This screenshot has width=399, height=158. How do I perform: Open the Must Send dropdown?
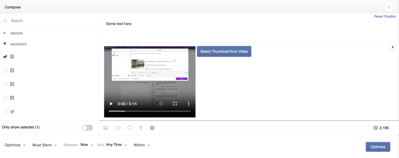[44, 145]
